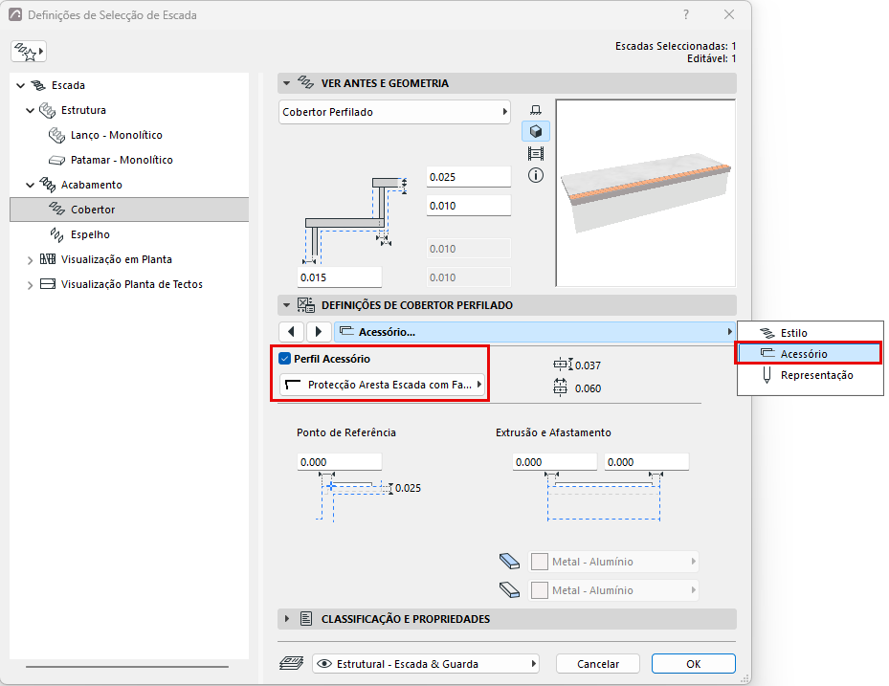The image size is (889, 686).
Task: Click the Patamar - Monolítico icon
Action: [x=56, y=160]
